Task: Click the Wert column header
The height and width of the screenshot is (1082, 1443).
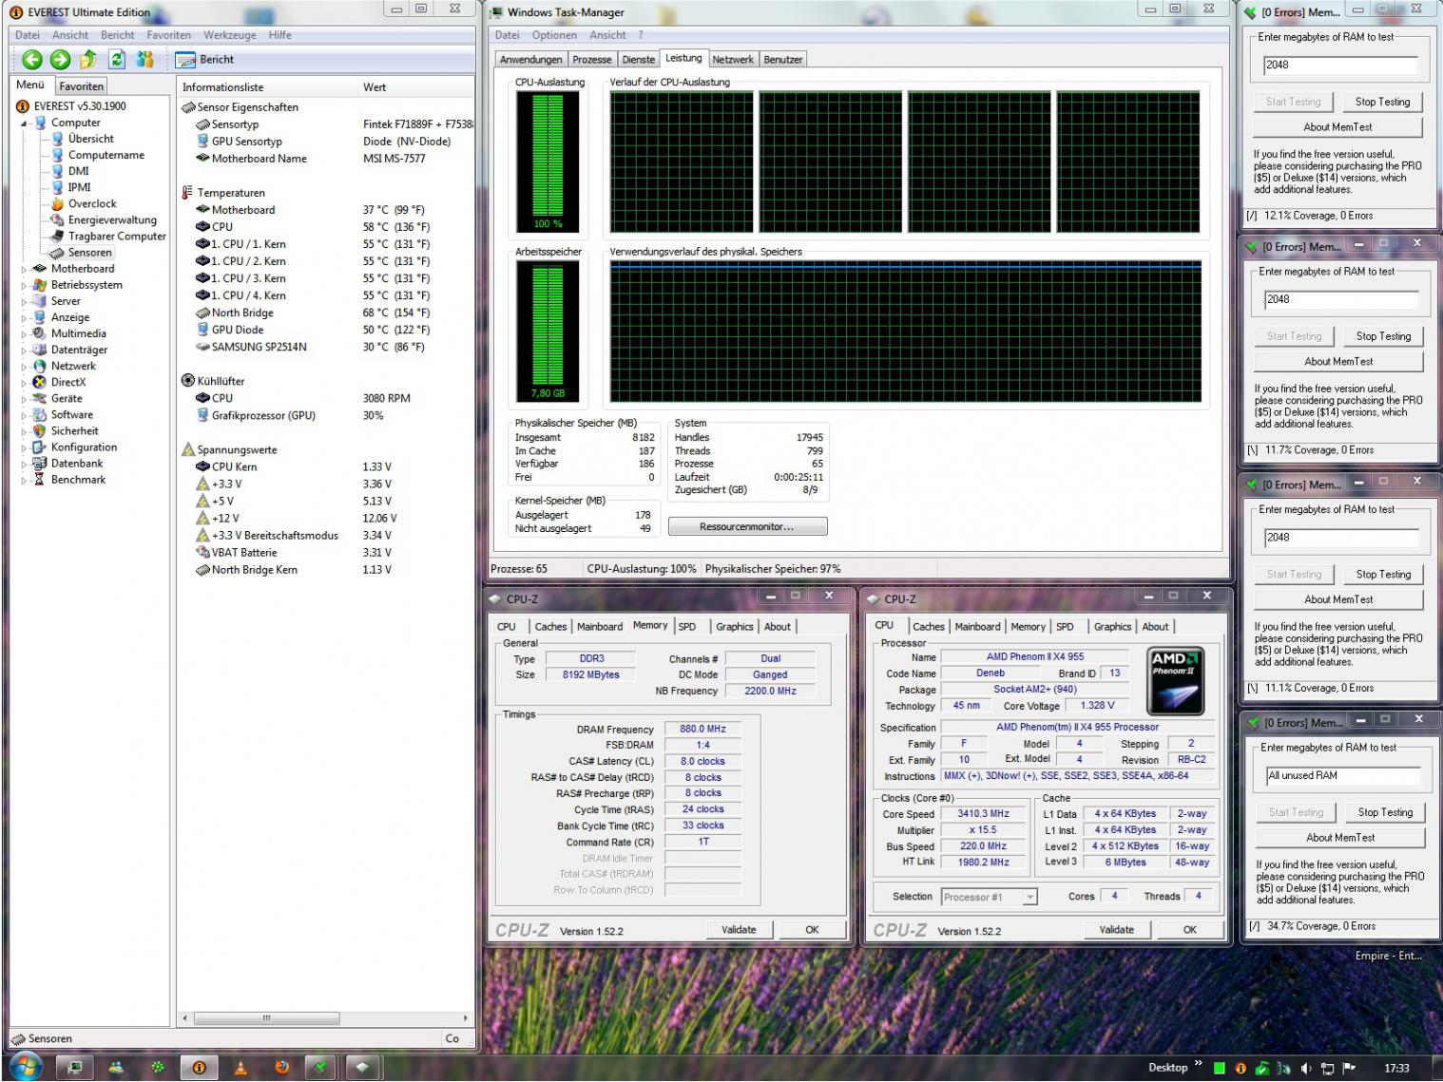Action: click(416, 87)
